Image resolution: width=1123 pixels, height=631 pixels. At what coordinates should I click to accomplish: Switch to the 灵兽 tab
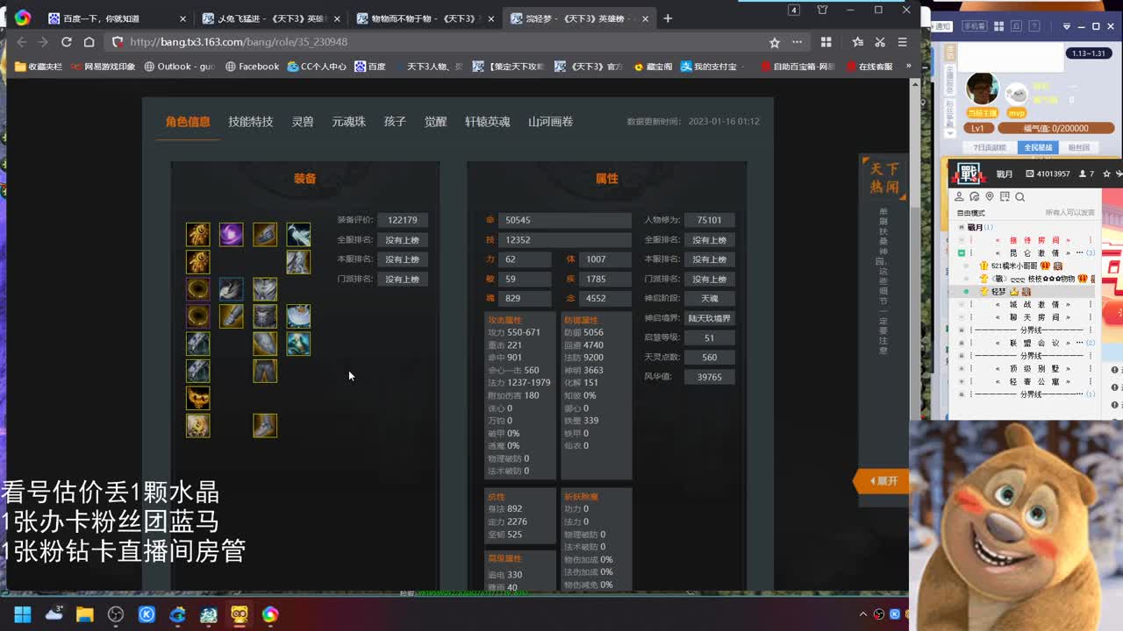(x=302, y=122)
